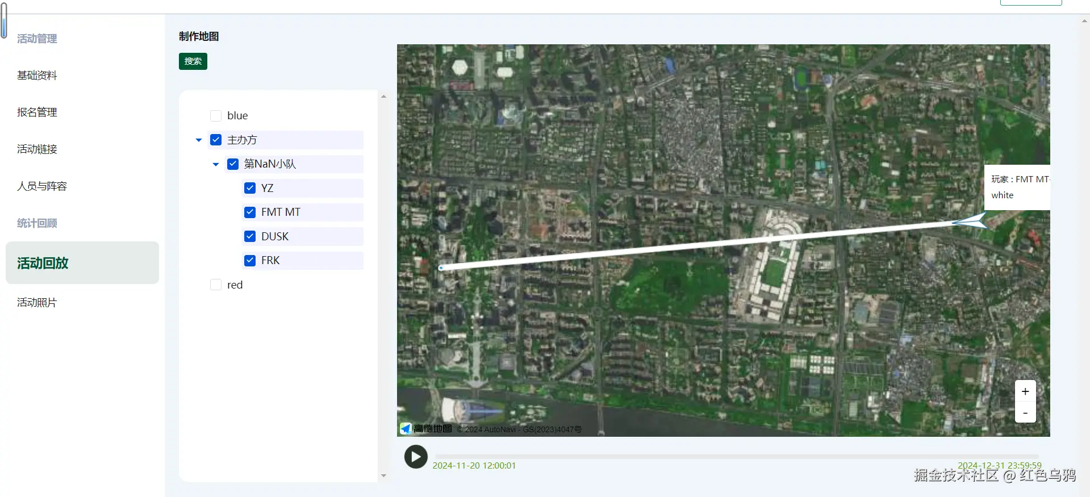Open the 活动照片 menu item

pos(37,303)
